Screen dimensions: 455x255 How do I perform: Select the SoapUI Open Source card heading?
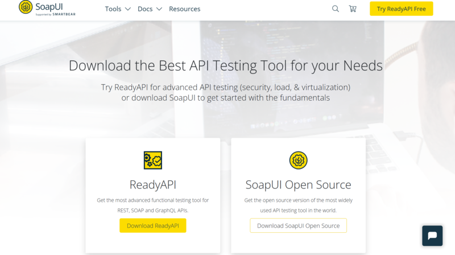[298, 185]
